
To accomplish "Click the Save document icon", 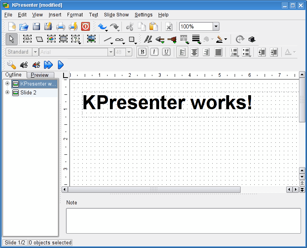I will tap(36, 27).
